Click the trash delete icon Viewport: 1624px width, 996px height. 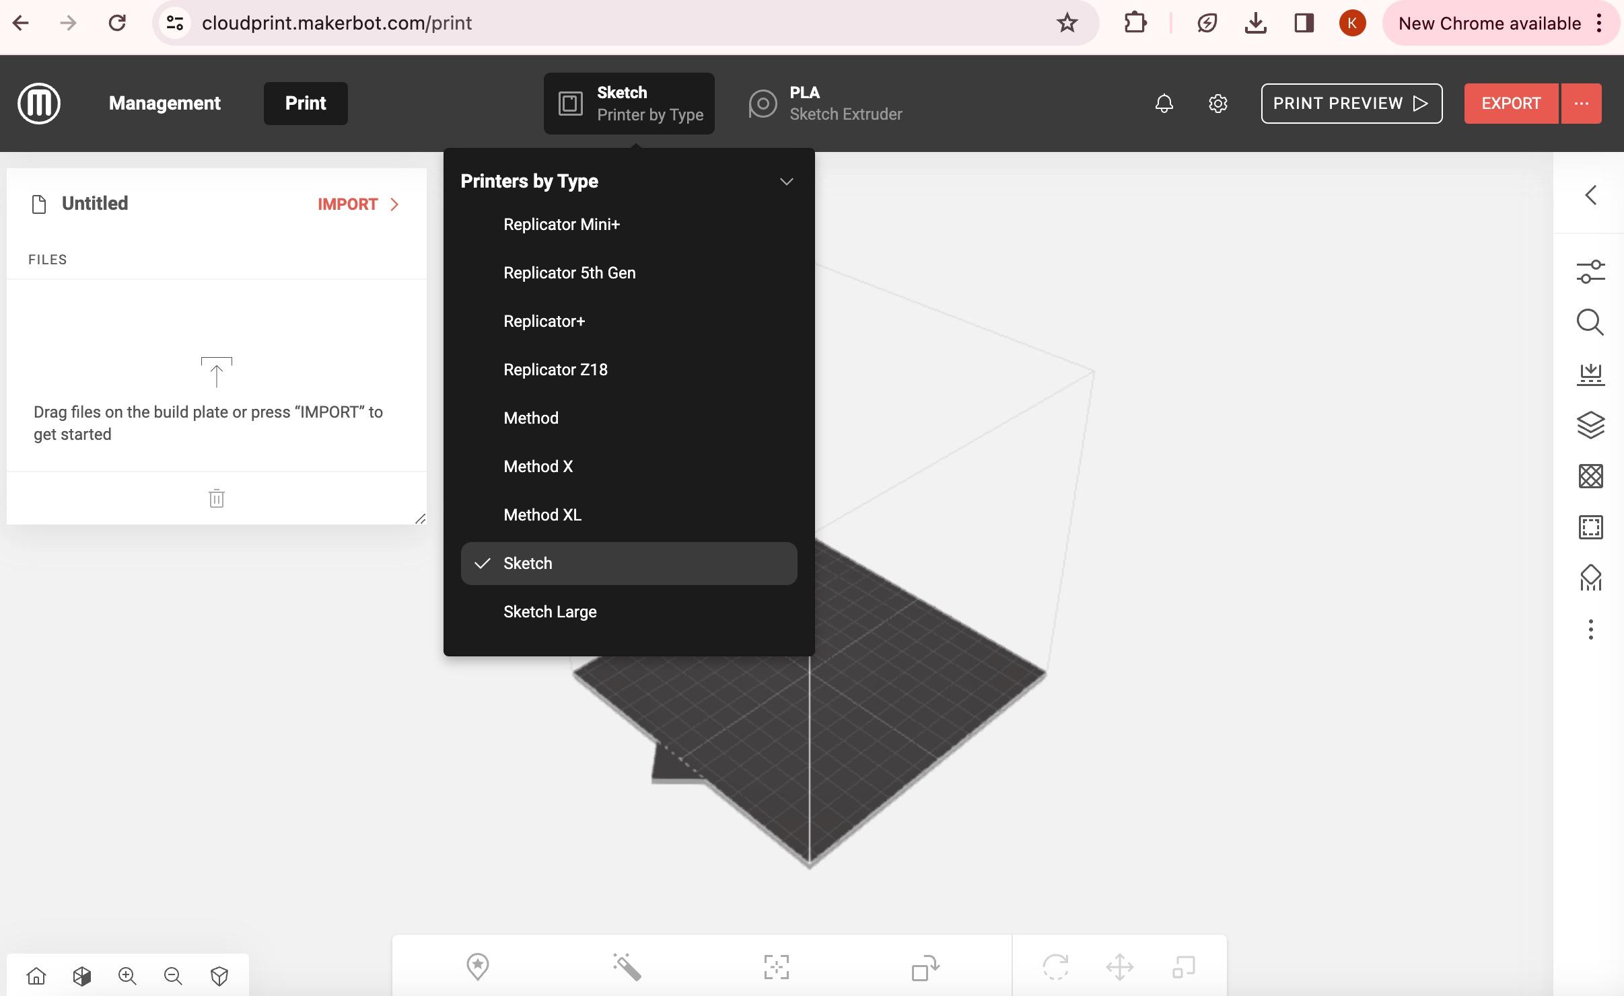217,498
